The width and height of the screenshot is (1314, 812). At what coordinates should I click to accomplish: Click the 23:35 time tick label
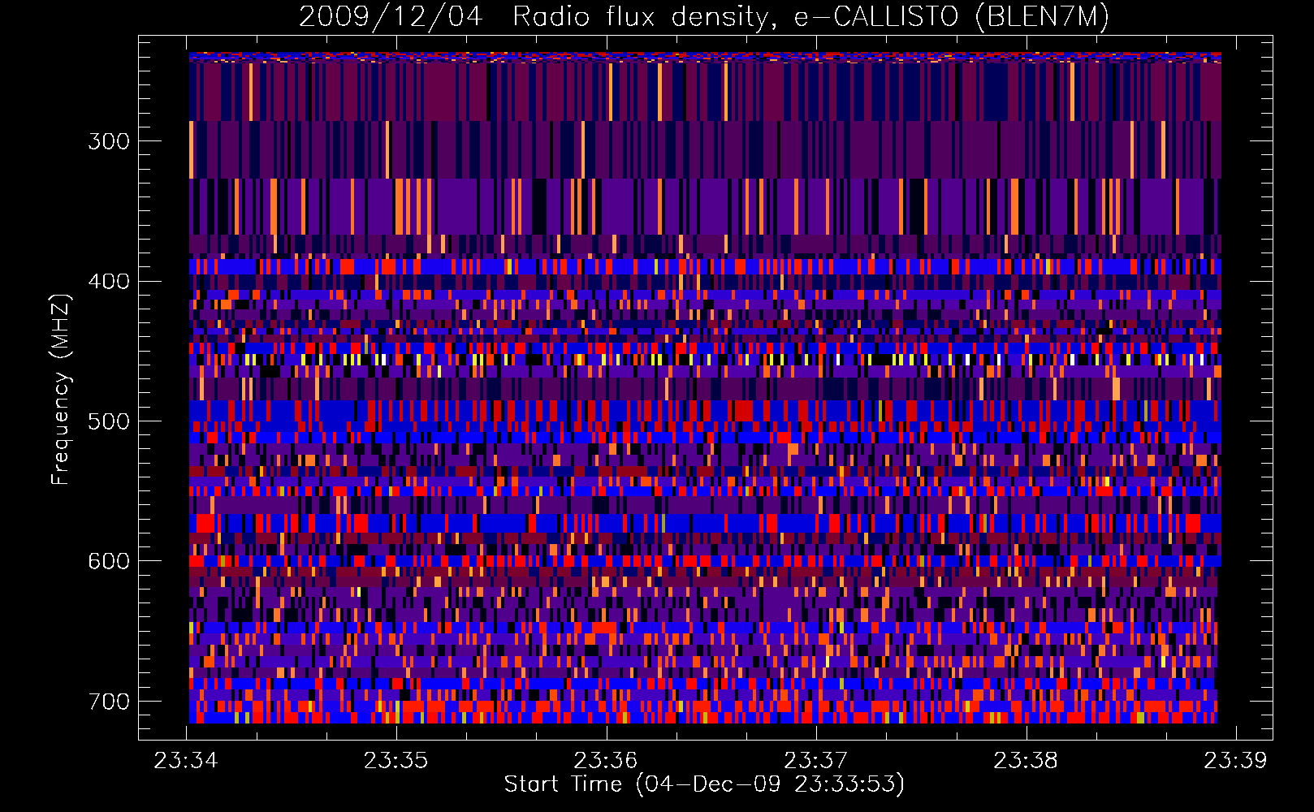[x=395, y=760]
